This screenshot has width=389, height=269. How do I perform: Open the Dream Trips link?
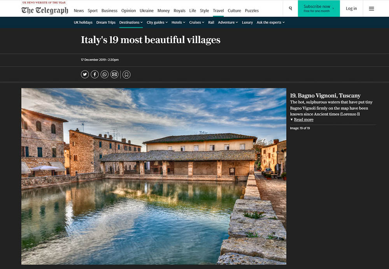tap(106, 23)
